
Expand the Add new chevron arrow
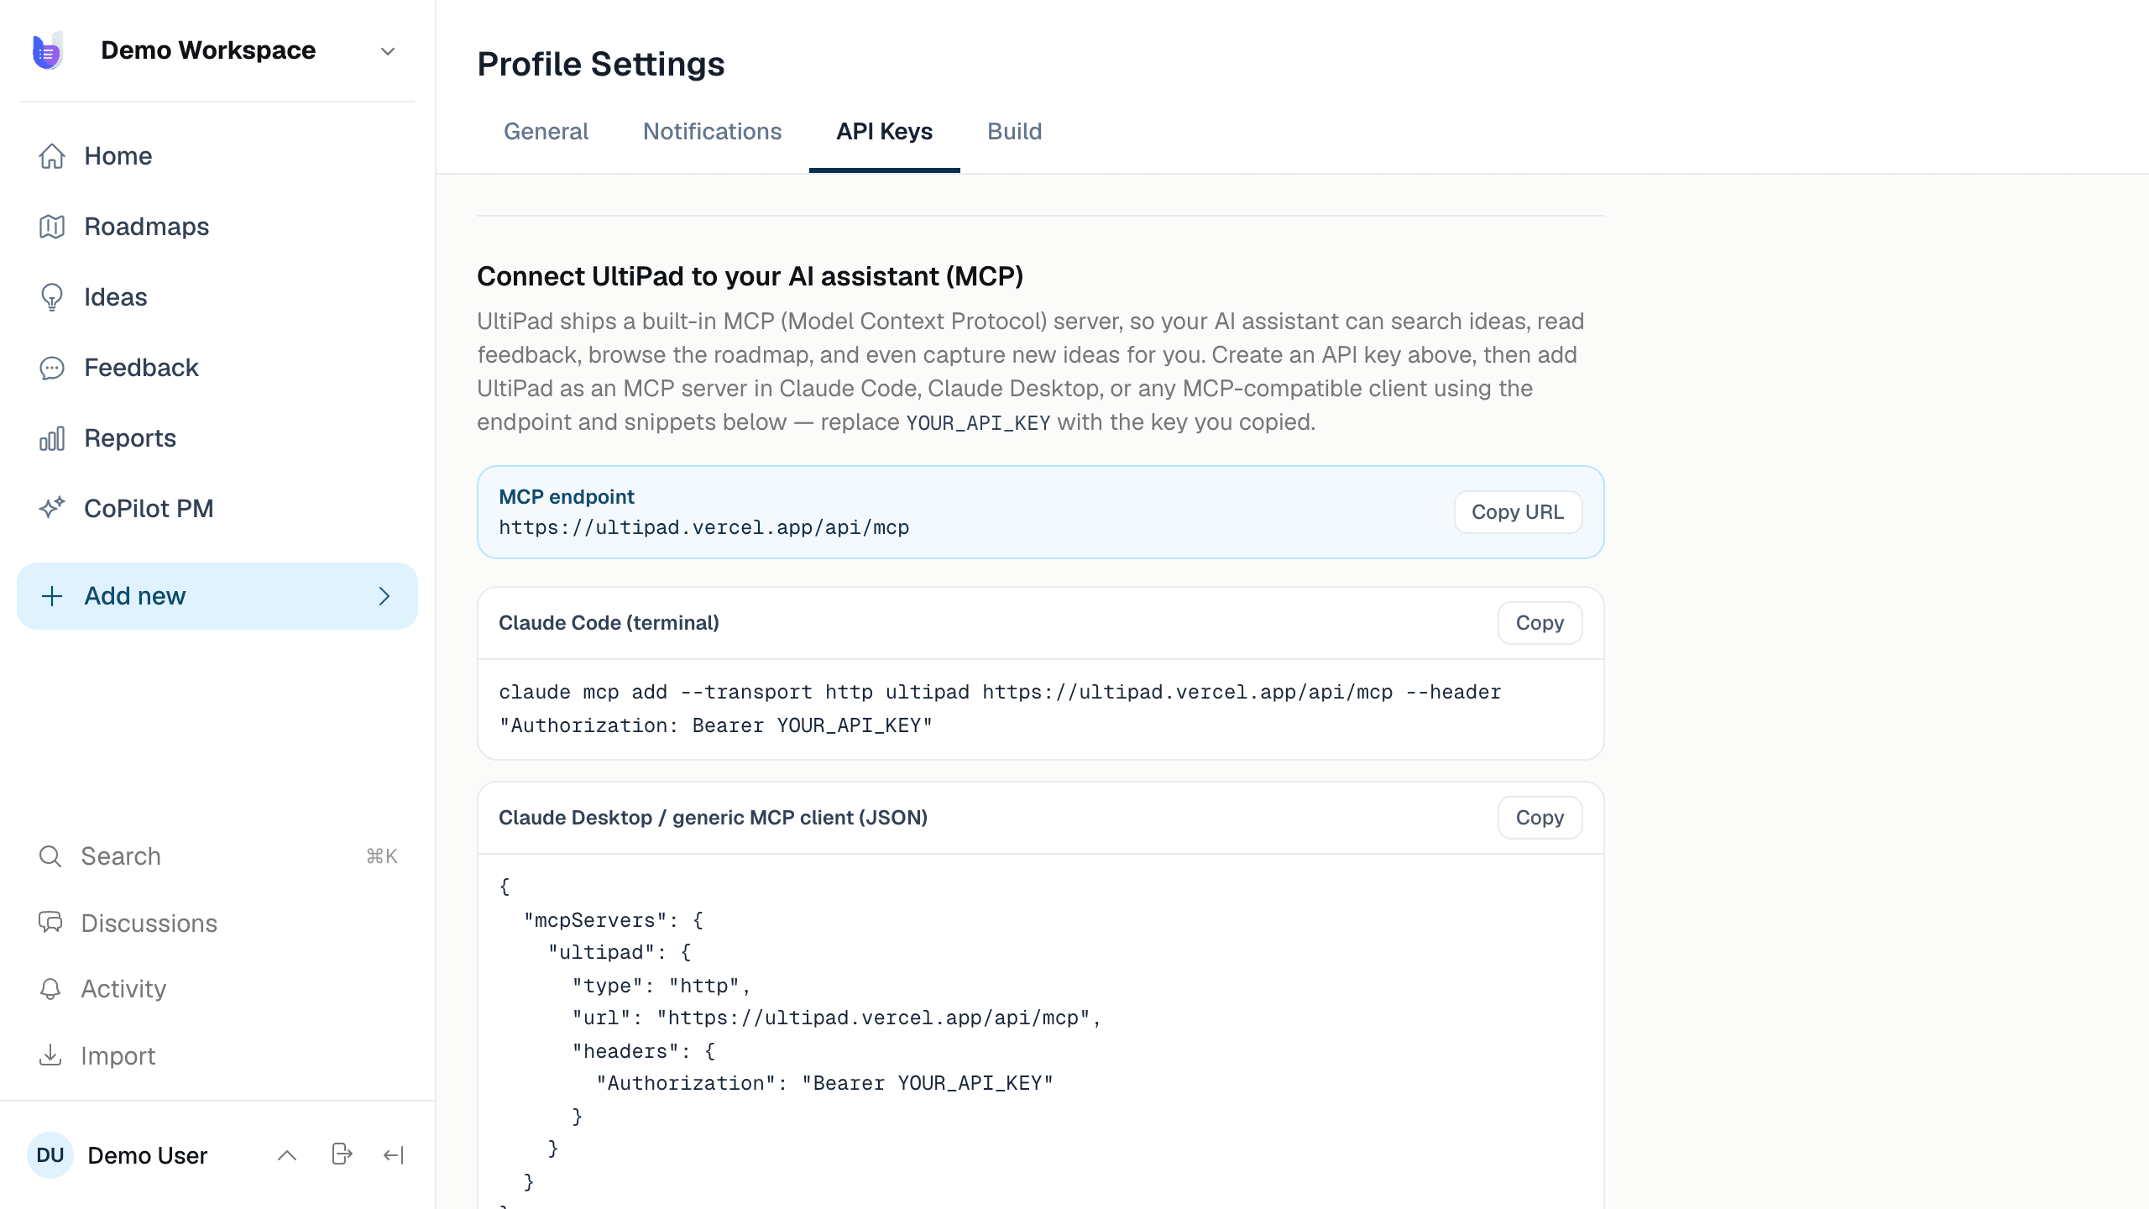[384, 596]
